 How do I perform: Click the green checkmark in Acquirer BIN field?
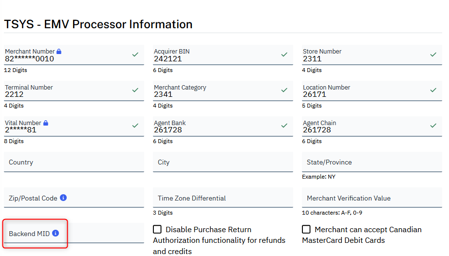pos(284,55)
